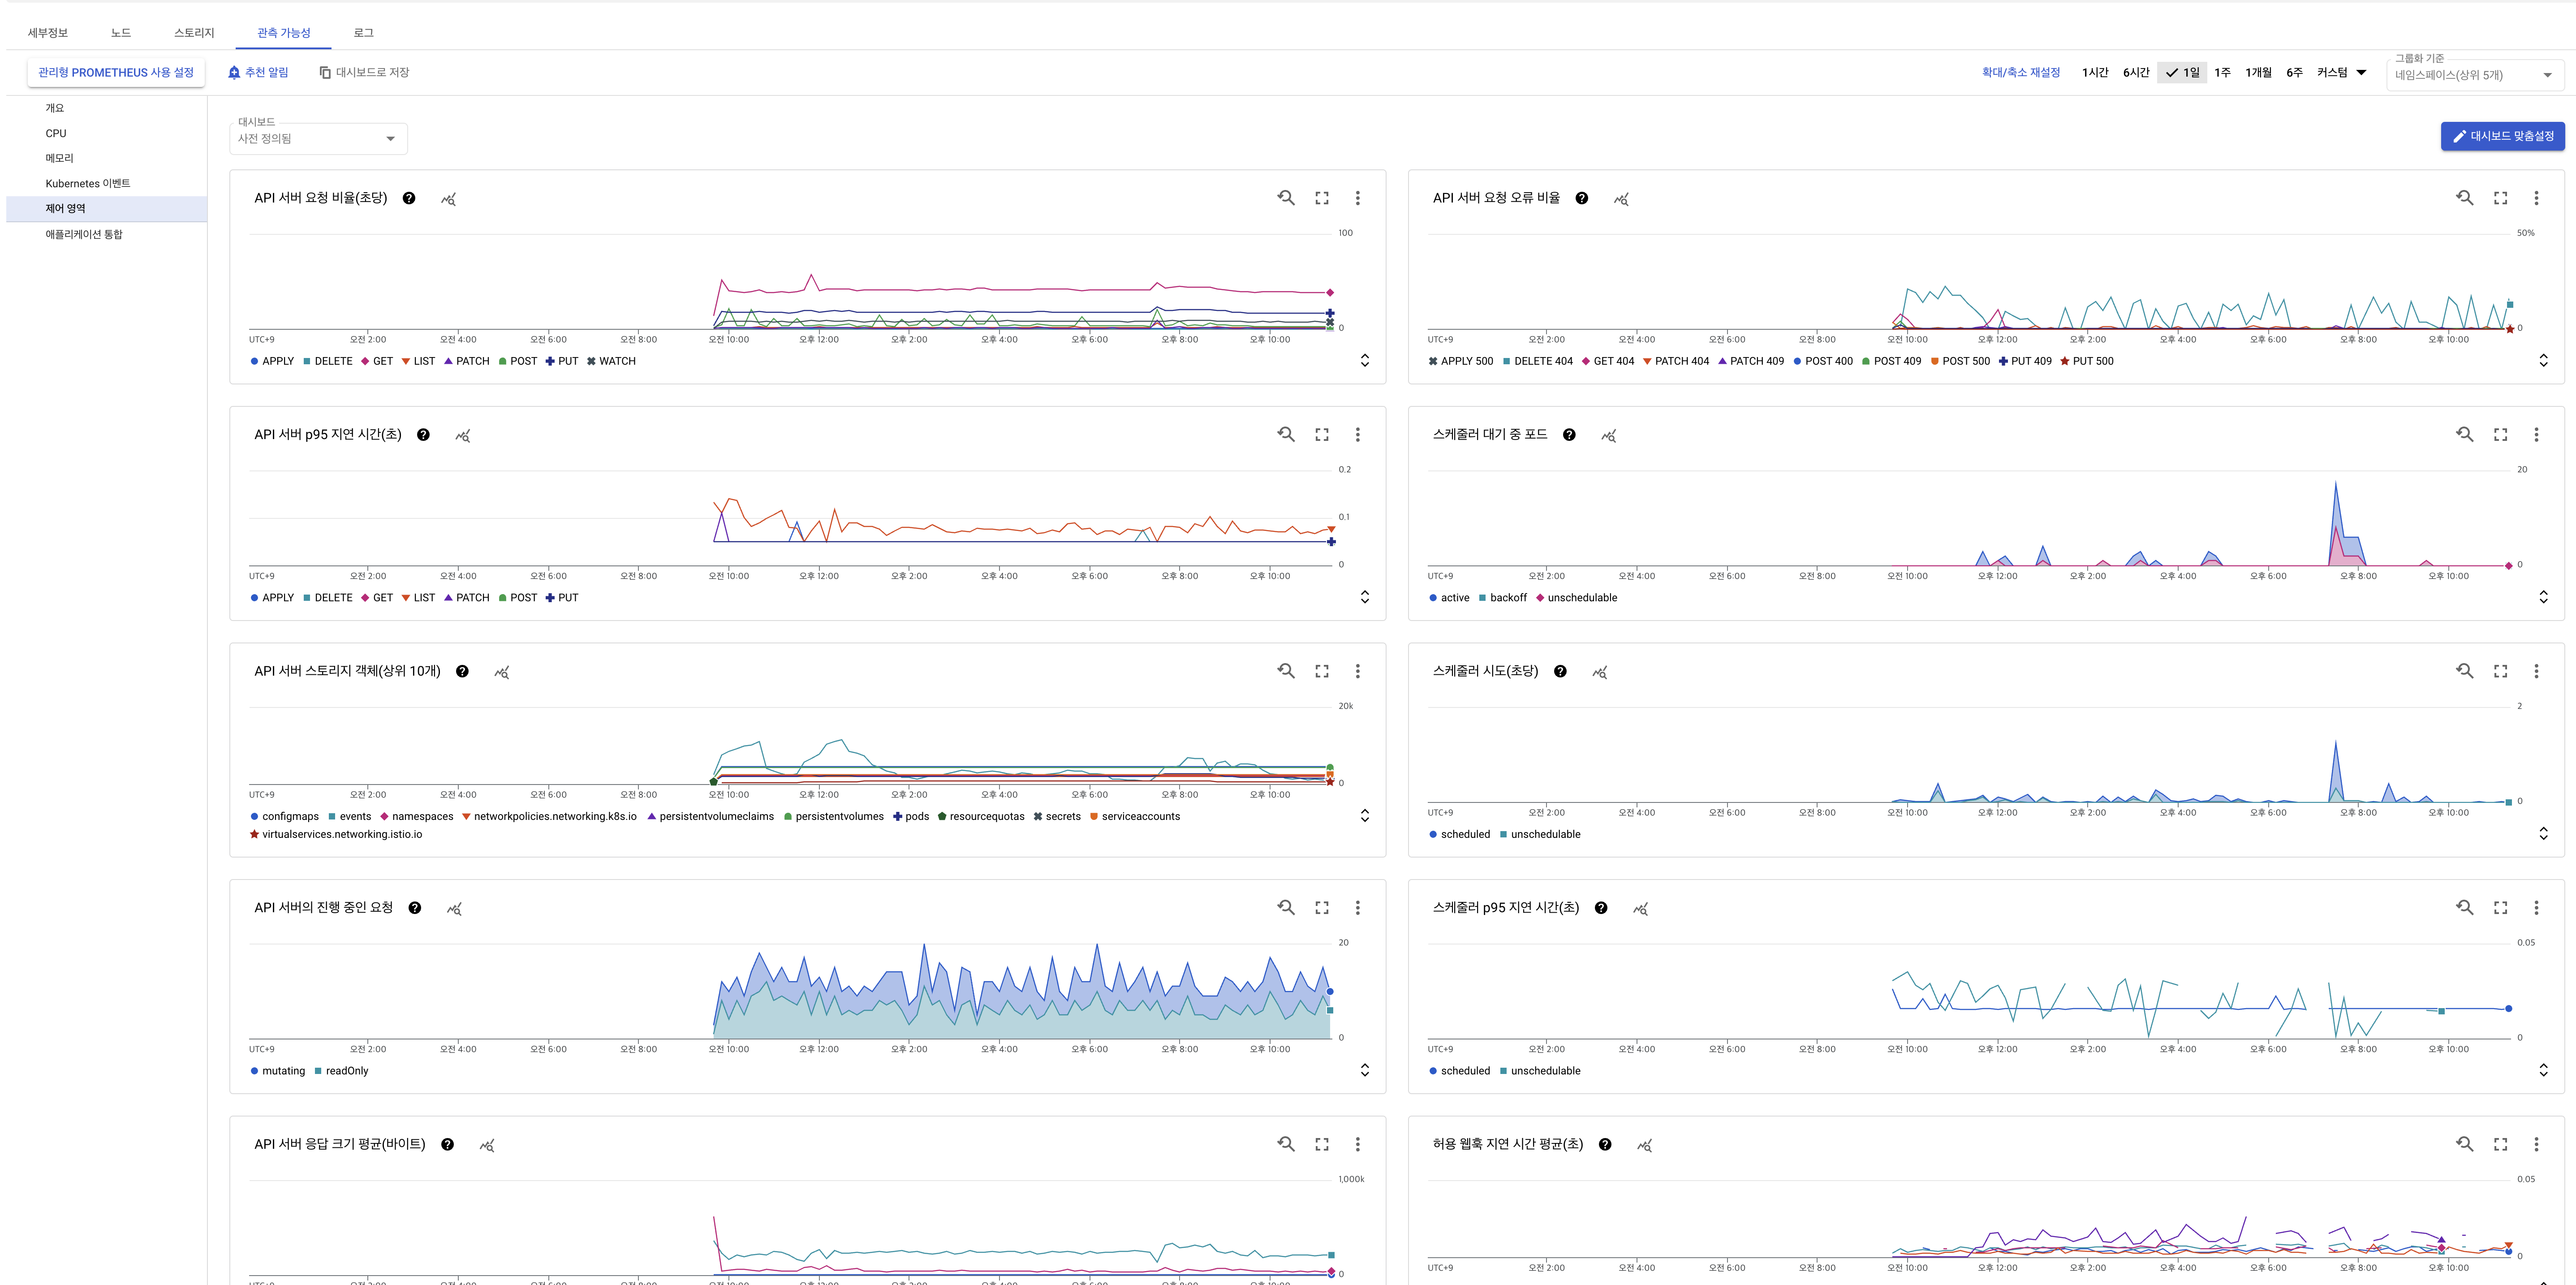Open more options for API 서버 스토리지 객체 chart
Viewport: 2576px width, 1285px height.
point(1357,671)
